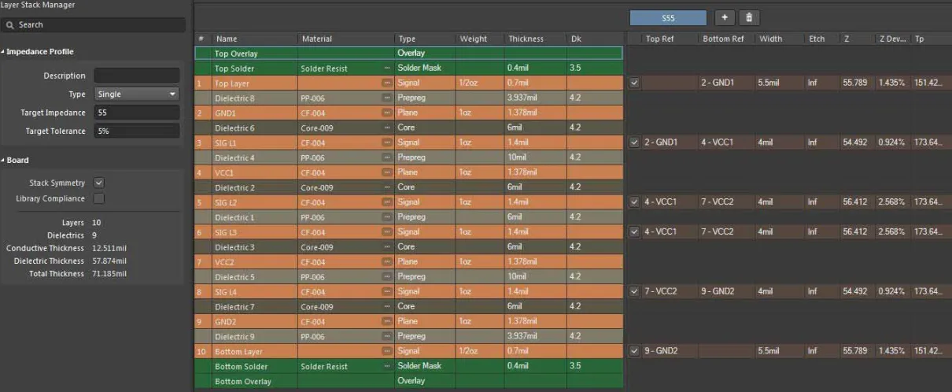
Task: Click the Thickness column header
Action: (x=526, y=39)
